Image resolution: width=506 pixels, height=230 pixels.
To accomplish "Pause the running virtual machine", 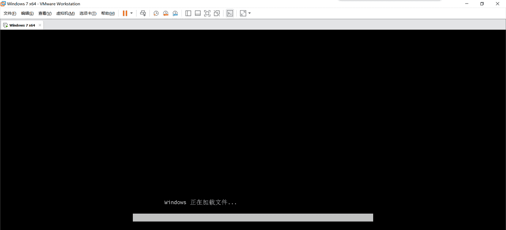I will point(124,13).
